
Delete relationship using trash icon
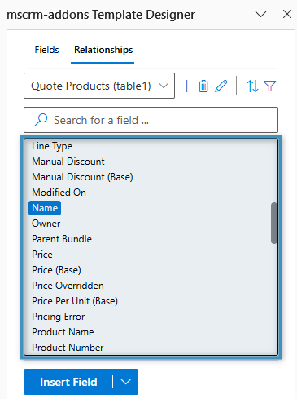coord(203,86)
